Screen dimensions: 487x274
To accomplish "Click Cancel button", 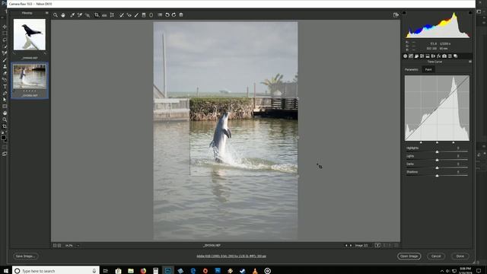I will click(436, 256).
